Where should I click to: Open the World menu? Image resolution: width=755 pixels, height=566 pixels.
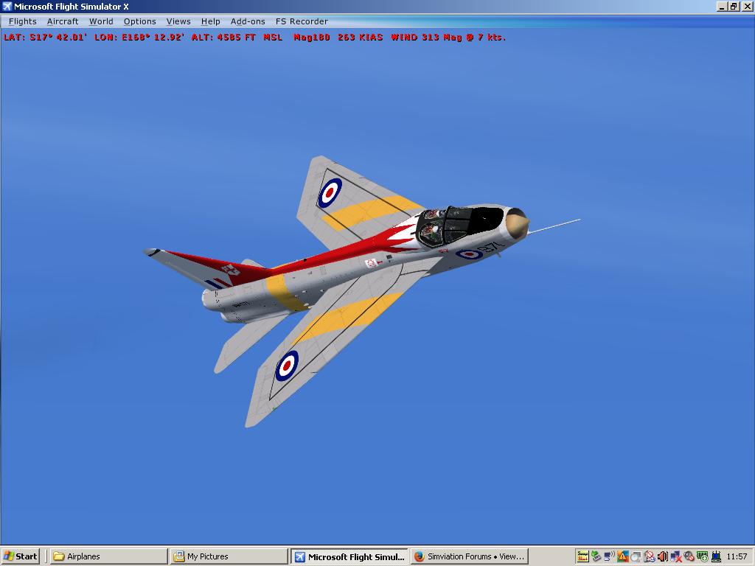point(101,21)
